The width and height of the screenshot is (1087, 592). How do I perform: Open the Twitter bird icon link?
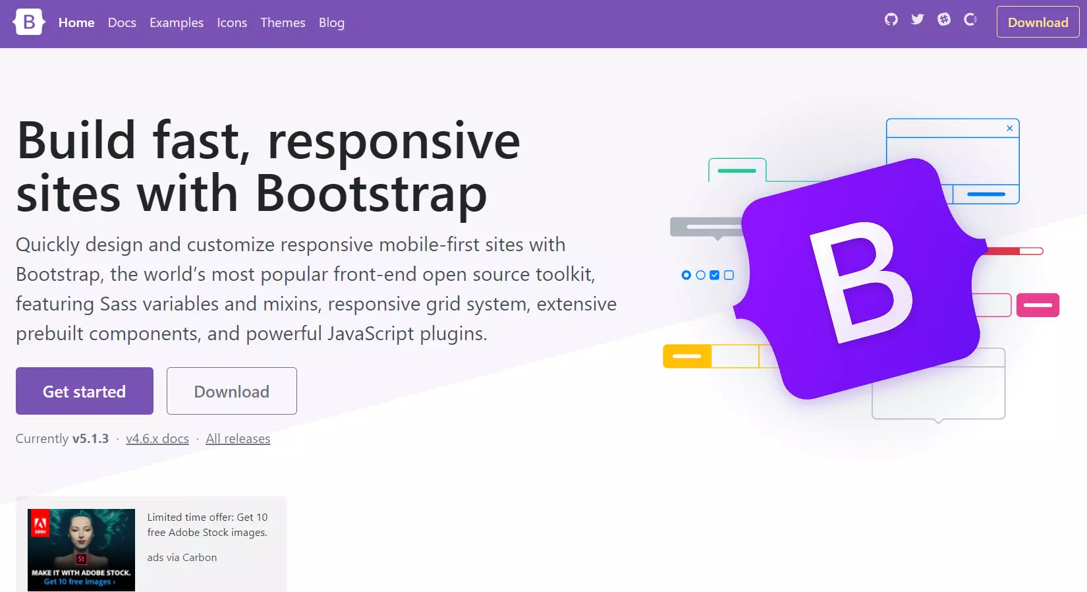pos(917,19)
